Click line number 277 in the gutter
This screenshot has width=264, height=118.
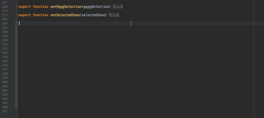pos(5,15)
